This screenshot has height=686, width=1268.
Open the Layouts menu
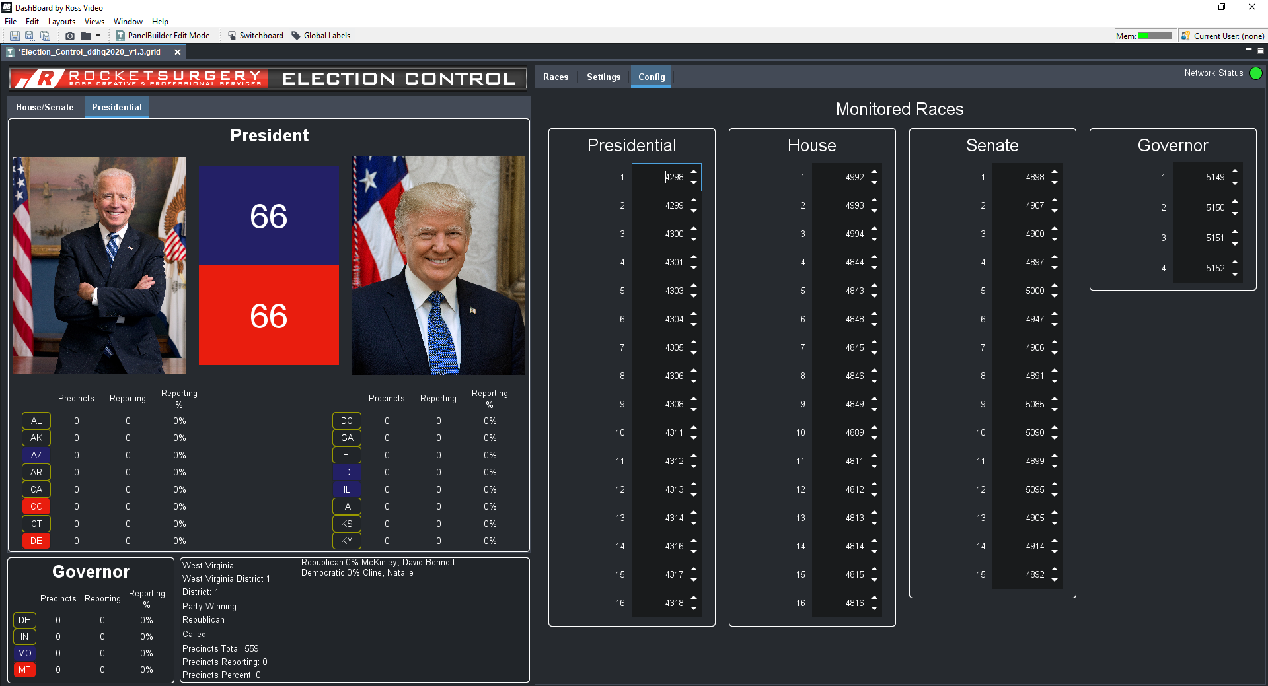pos(61,22)
